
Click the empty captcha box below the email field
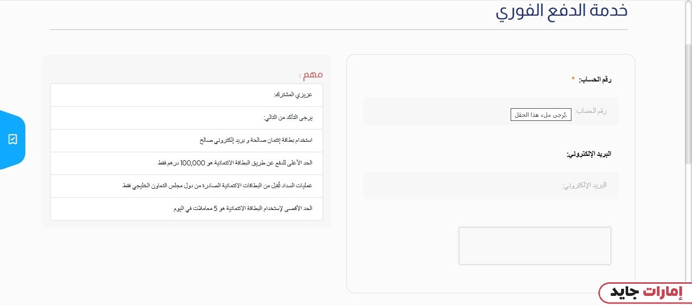pyautogui.click(x=535, y=246)
